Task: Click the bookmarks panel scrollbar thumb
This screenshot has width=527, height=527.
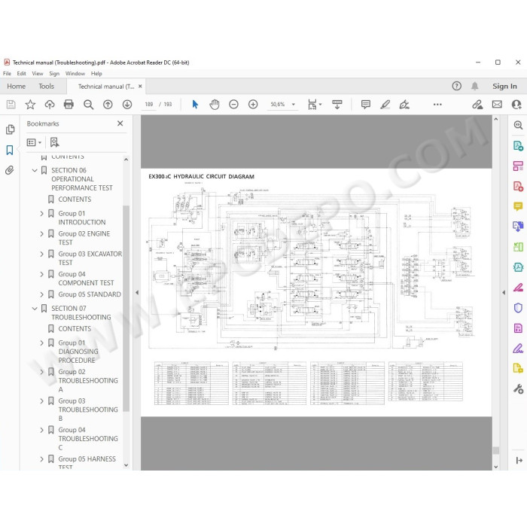Action: click(x=126, y=308)
